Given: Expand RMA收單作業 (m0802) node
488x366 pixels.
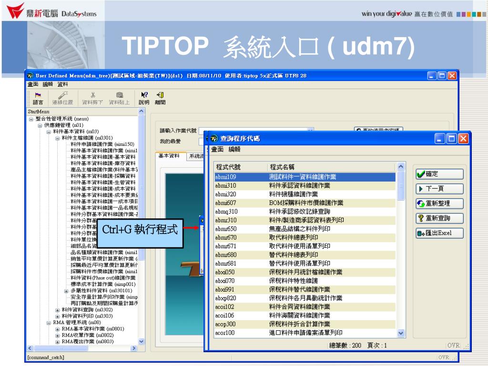Looking at the screenshot, I should 57,336.
